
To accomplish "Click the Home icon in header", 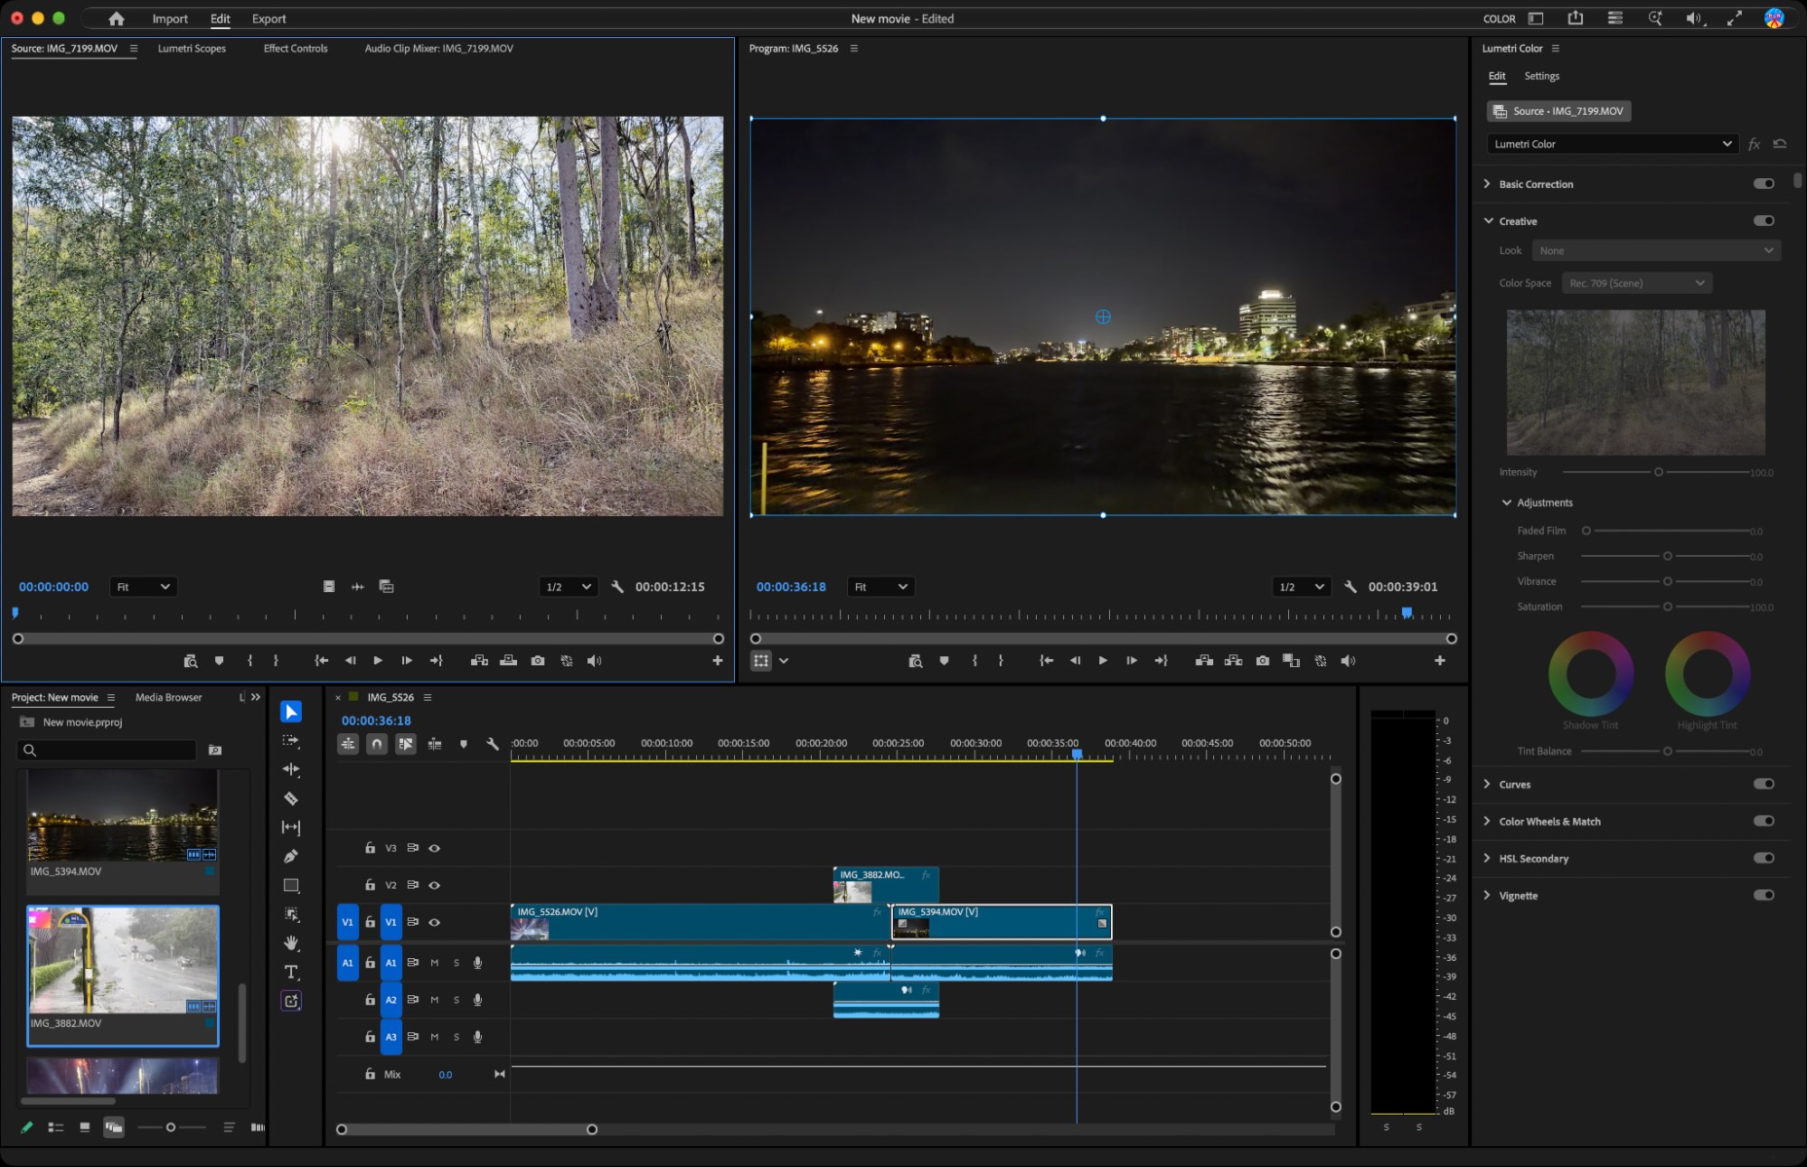I will pyautogui.click(x=117, y=18).
